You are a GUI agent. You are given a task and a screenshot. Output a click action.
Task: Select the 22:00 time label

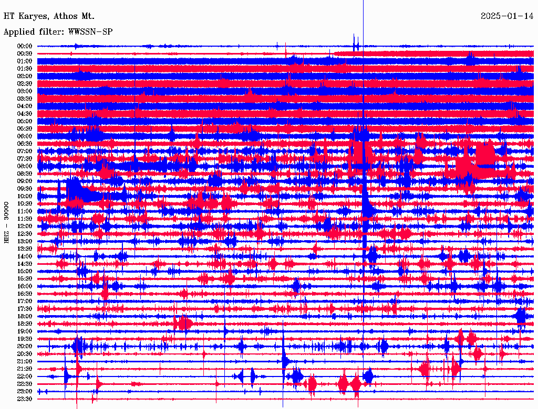pyautogui.click(x=25, y=376)
